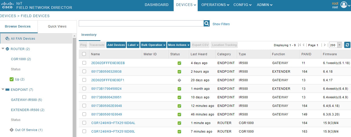Click the green Up status icon
Screen dimensions: 351x137
pos(11,79)
